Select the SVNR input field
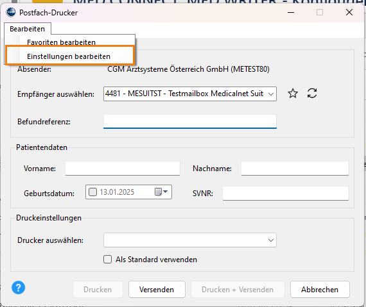This screenshot has height=307, width=366. (286, 193)
